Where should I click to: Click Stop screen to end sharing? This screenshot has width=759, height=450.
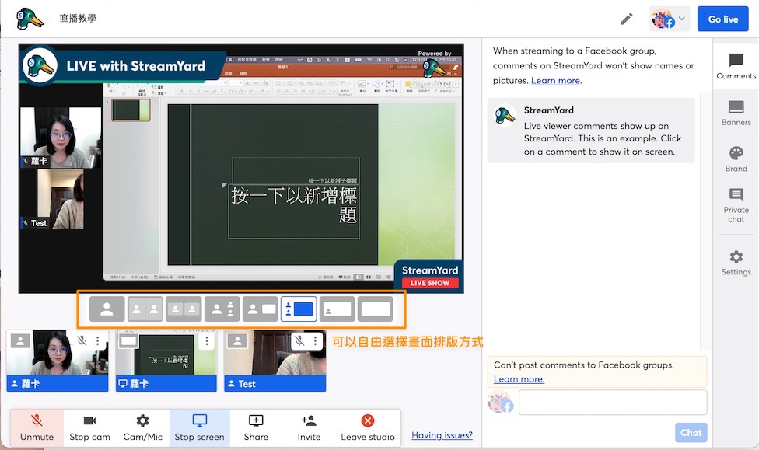(199, 427)
